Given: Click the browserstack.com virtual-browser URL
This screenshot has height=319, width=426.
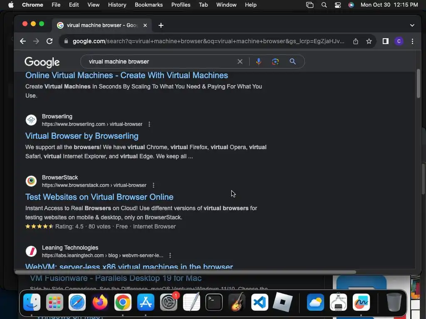Looking at the screenshot, I should [94, 185].
